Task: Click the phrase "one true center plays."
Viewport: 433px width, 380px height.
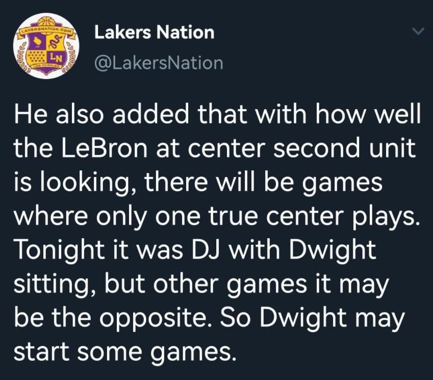Action: pos(287,217)
